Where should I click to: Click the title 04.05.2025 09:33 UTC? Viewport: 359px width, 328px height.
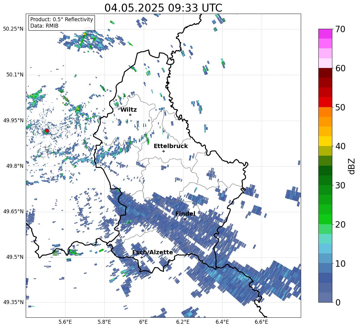[x=163, y=8]
